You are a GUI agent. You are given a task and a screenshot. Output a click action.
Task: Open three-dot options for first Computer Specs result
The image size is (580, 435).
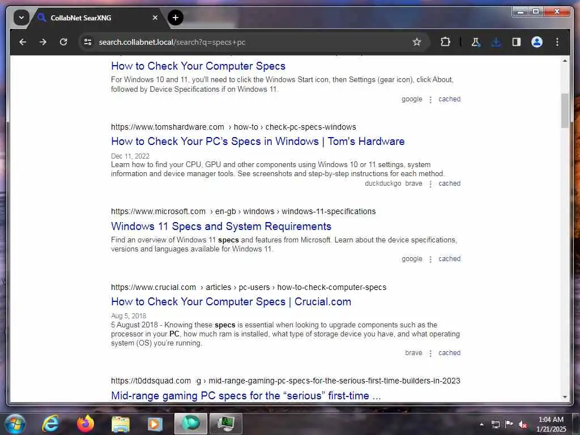430,100
